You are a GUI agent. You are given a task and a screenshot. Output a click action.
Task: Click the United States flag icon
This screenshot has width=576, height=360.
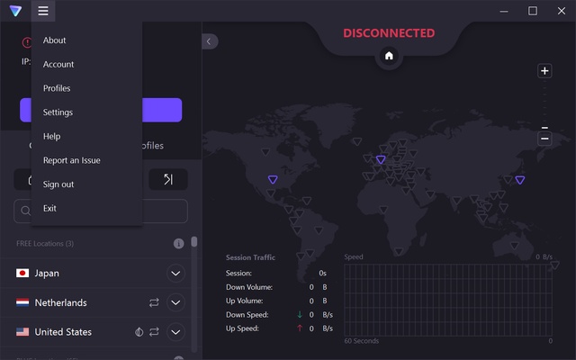click(x=22, y=332)
